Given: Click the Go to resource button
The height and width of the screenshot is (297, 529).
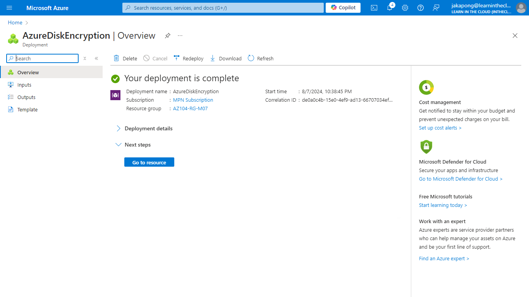Looking at the screenshot, I should 149,162.
